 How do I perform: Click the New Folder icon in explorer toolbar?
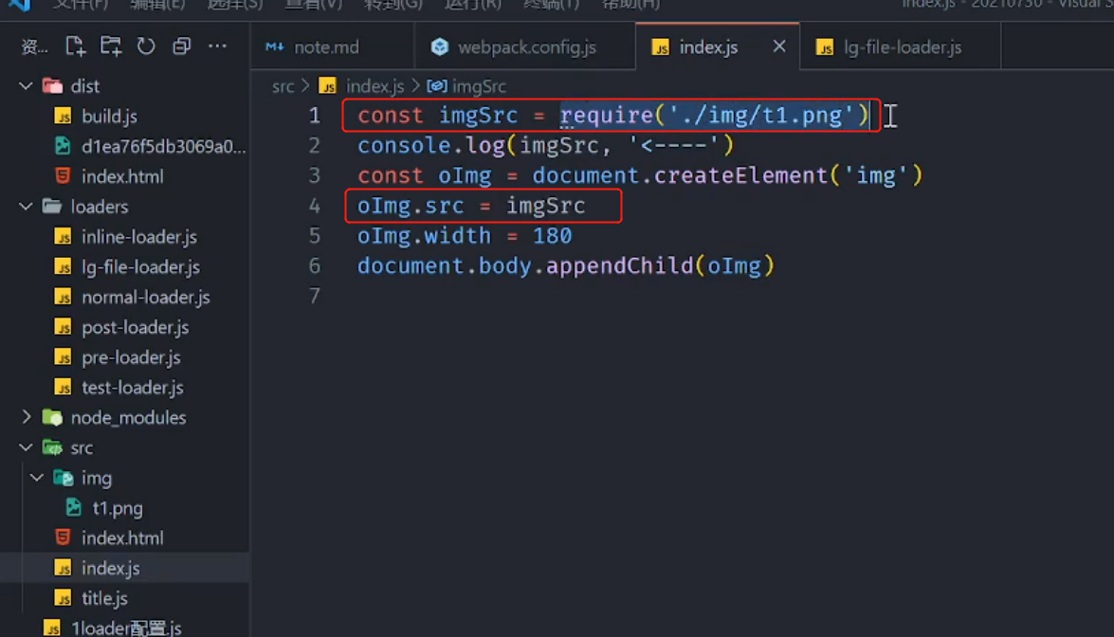point(111,46)
